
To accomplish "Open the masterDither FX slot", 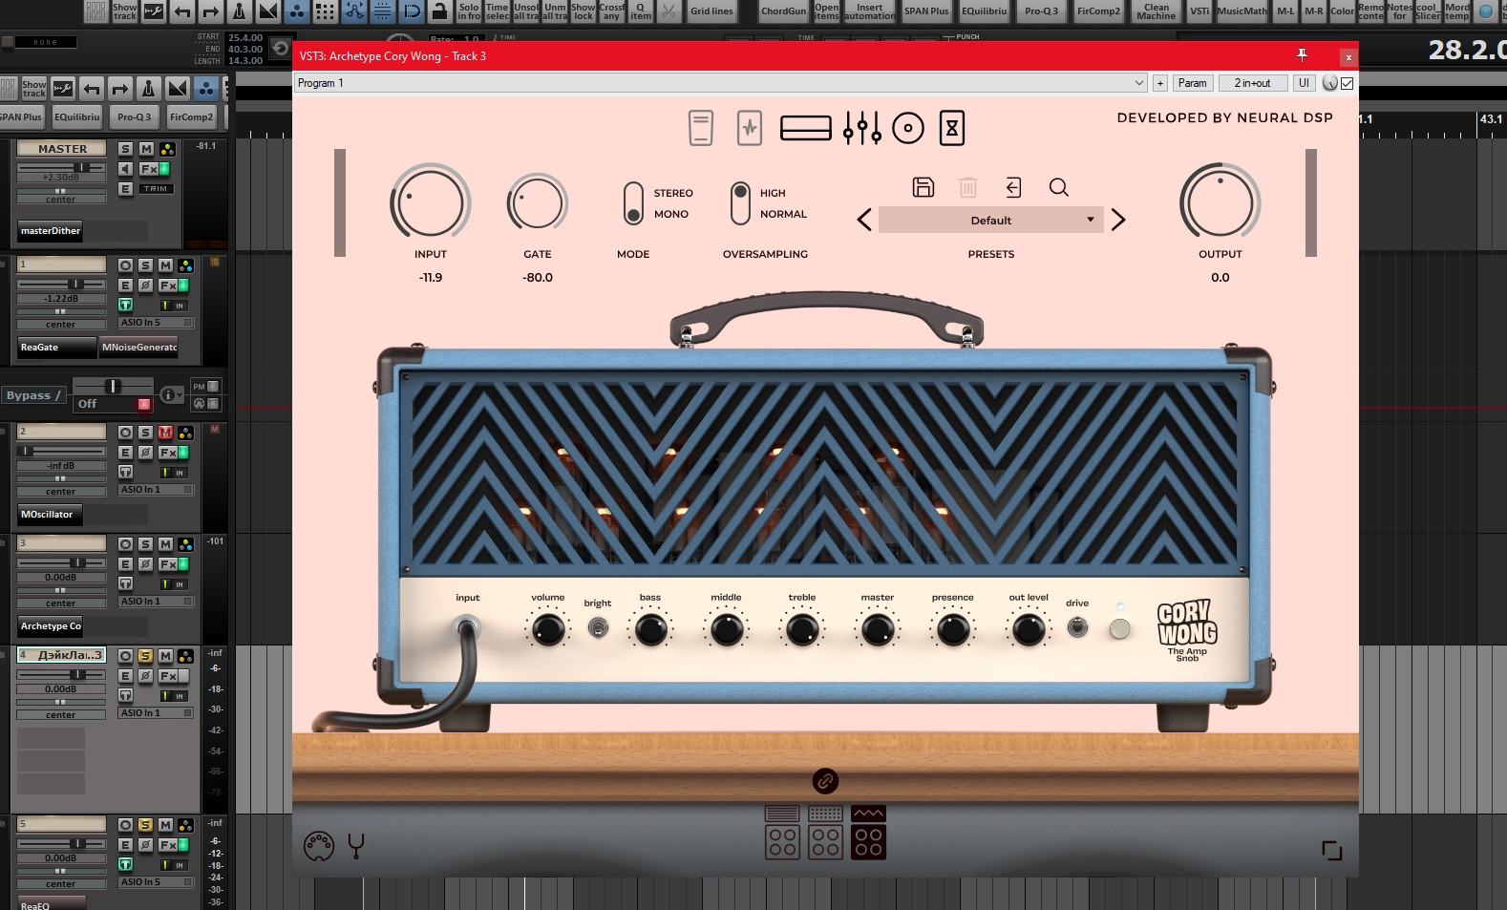I will coord(51,231).
